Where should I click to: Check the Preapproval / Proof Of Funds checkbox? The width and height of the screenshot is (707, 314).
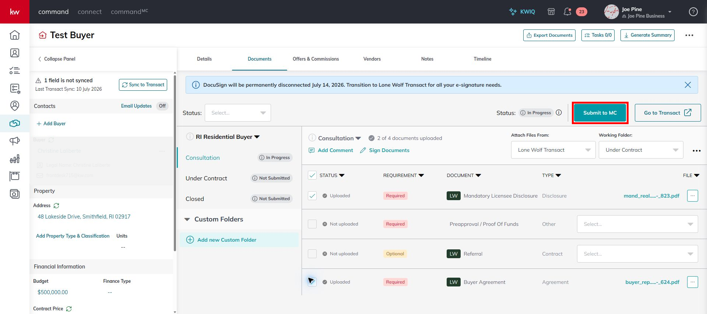coord(312,224)
